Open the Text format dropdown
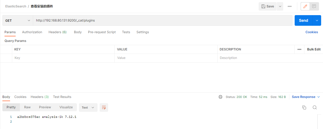 pos(88,107)
